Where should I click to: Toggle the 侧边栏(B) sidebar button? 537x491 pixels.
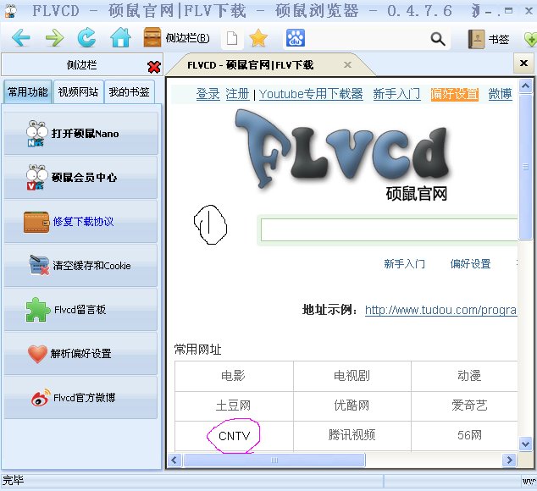[x=176, y=37]
